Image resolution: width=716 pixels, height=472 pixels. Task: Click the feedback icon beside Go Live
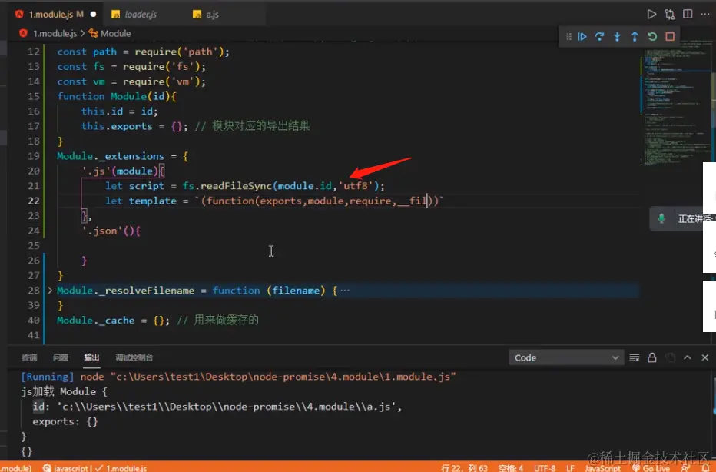pyautogui.click(x=685, y=468)
